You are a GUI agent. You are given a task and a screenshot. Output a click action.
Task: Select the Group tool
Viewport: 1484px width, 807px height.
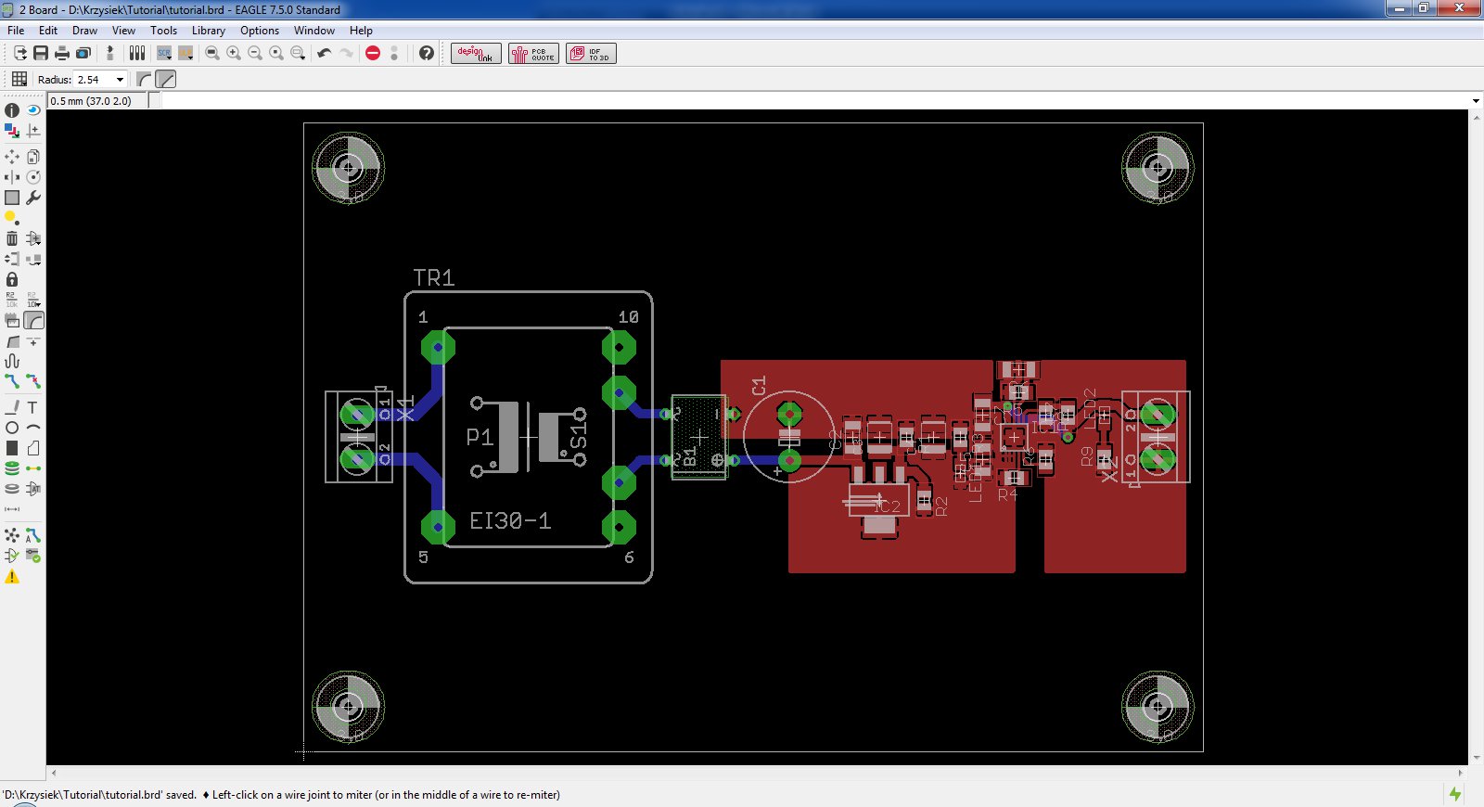click(12, 198)
